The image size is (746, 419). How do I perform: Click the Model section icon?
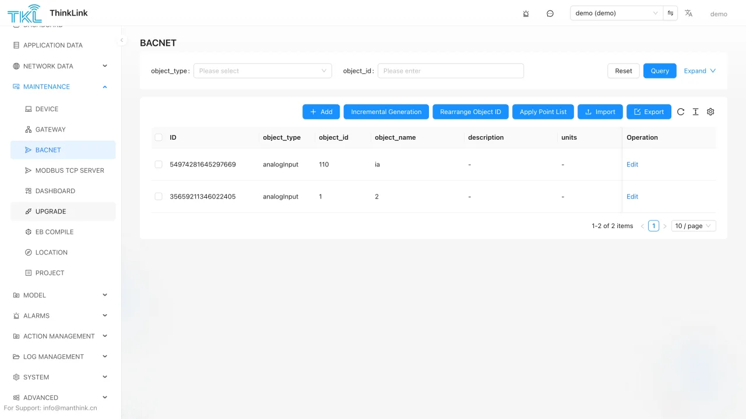tap(16, 295)
